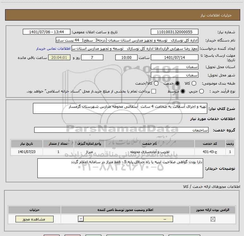Viewport: 244px width, 236px height.
Task: Click the استان محل تحویل field
Action: (x=174, y=67)
